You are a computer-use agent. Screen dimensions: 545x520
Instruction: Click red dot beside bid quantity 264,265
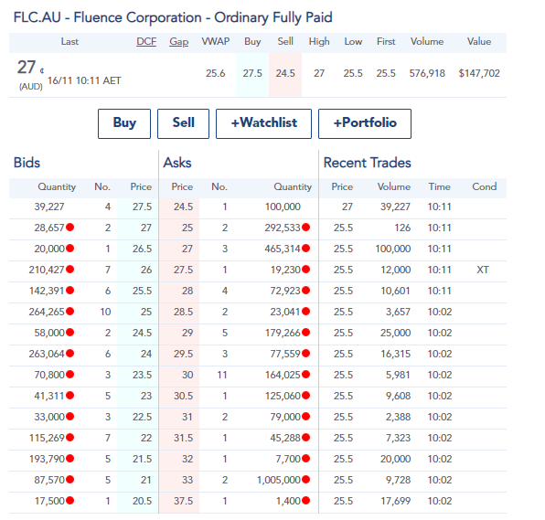click(x=69, y=312)
